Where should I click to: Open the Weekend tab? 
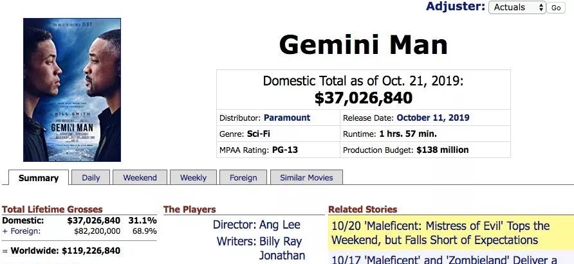(x=140, y=178)
